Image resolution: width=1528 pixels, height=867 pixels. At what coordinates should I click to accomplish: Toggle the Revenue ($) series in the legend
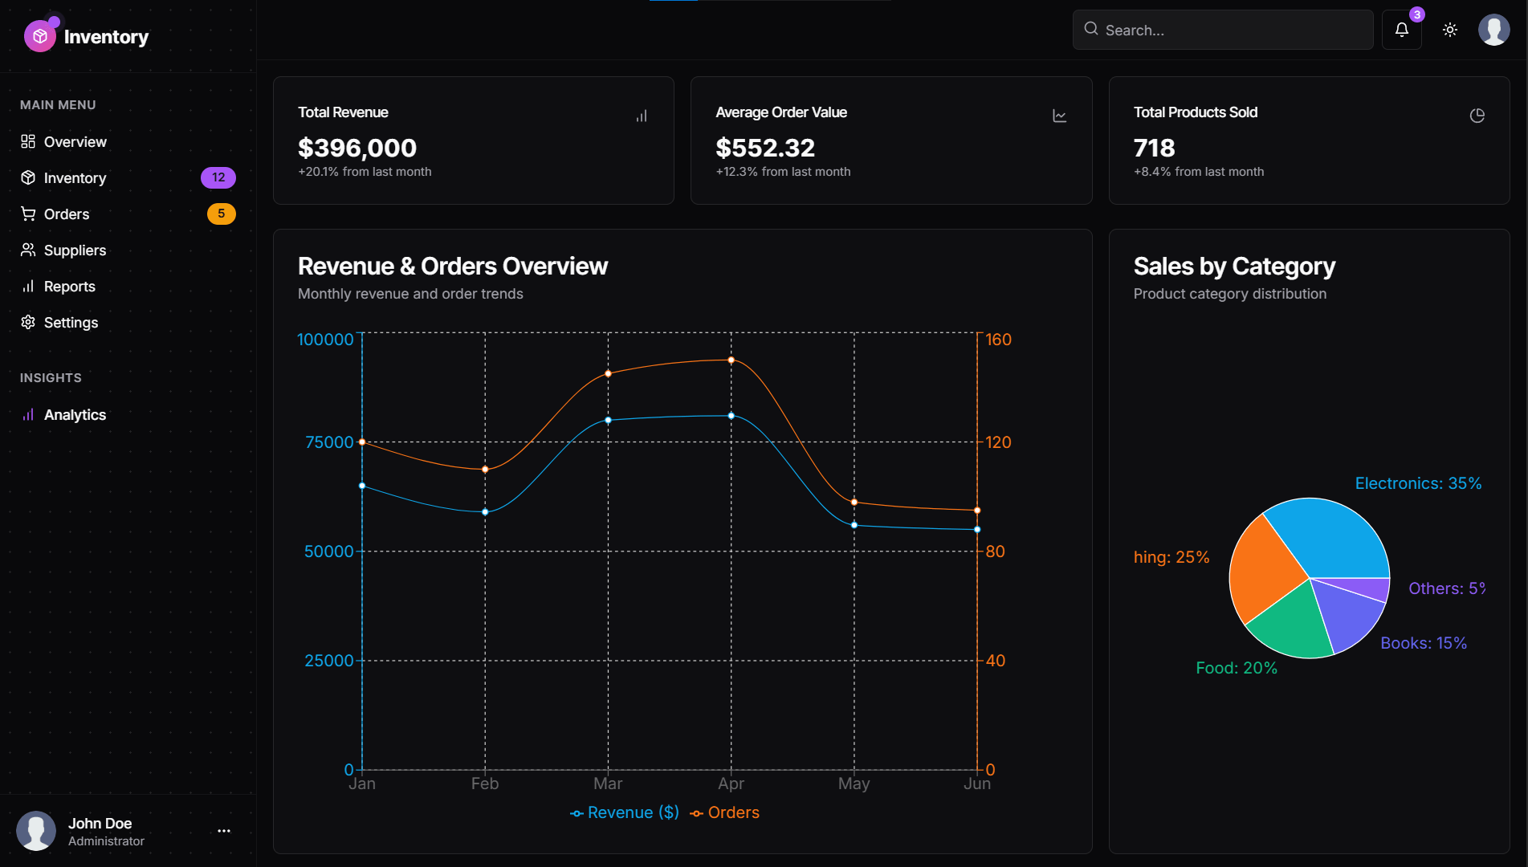pos(624,812)
